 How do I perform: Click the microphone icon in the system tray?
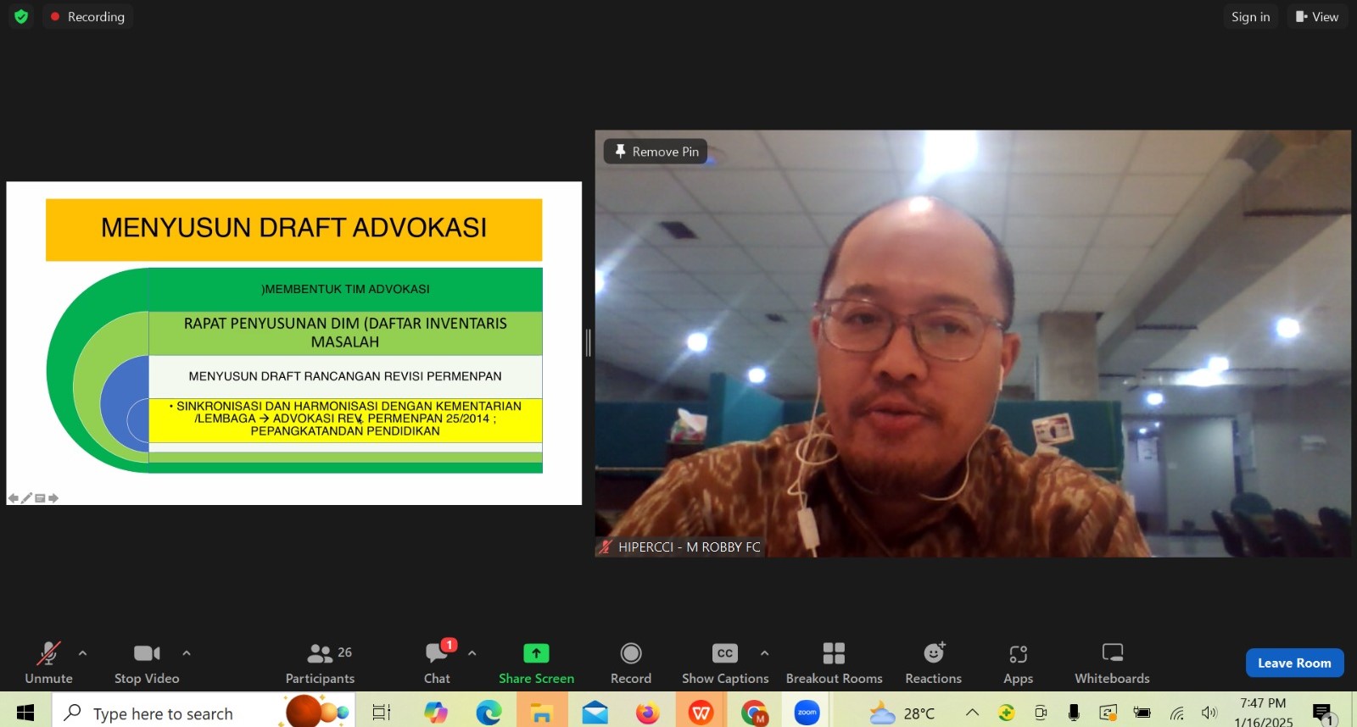click(1074, 713)
